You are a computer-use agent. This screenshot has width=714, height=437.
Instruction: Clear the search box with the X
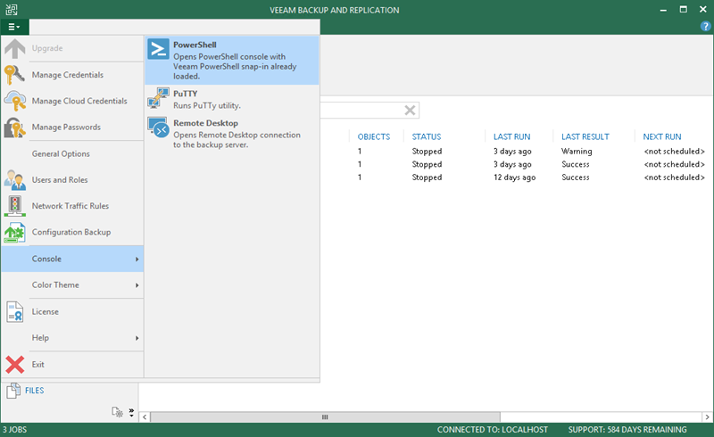pos(410,111)
